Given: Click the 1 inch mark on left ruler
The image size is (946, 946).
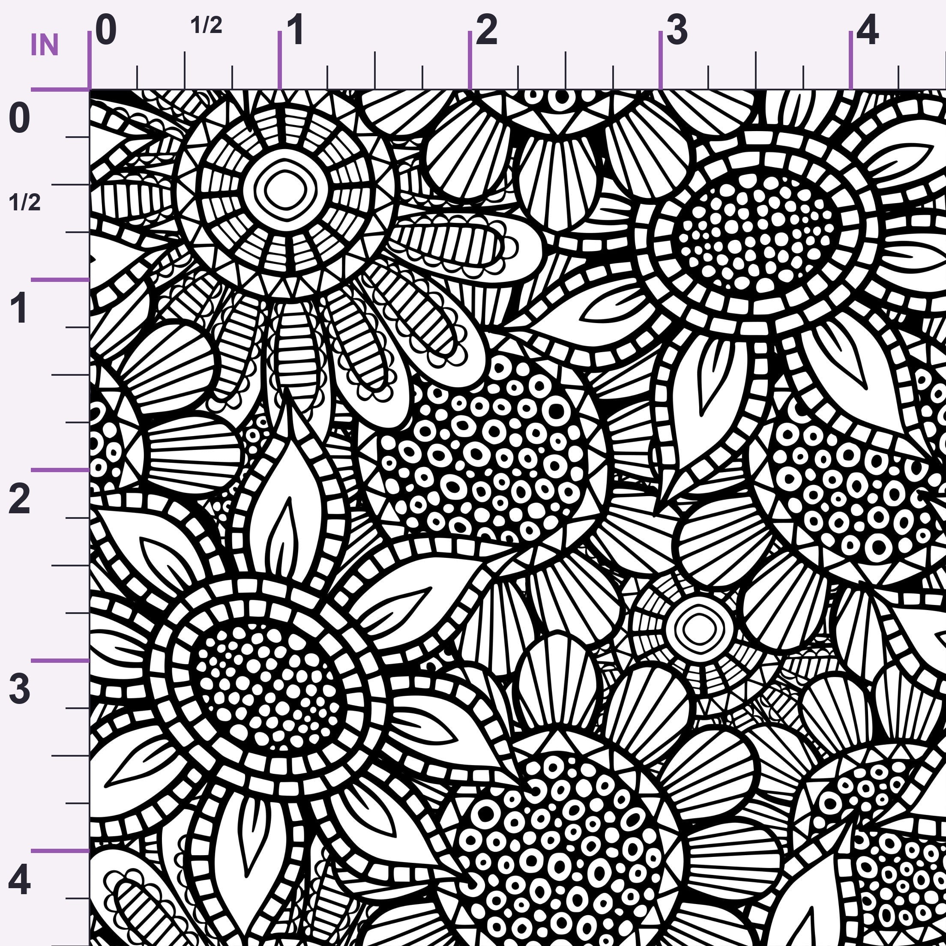Looking at the screenshot, I should (x=19, y=308).
